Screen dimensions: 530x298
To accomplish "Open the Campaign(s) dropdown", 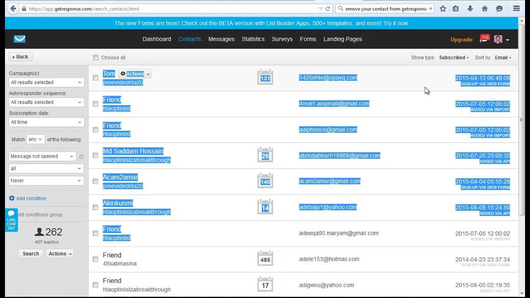I will pos(46,82).
